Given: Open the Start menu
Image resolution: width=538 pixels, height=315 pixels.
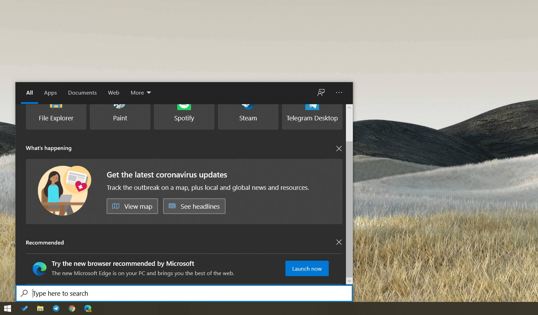Looking at the screenshot, I should [7, 308].
